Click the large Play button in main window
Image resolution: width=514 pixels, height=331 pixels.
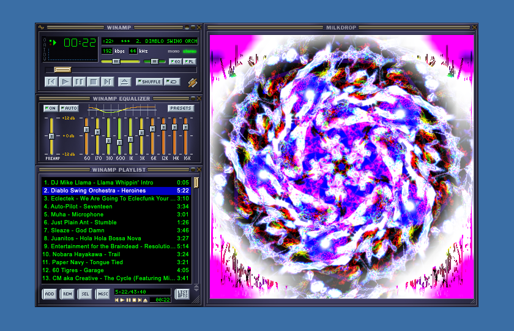[65, 82]
